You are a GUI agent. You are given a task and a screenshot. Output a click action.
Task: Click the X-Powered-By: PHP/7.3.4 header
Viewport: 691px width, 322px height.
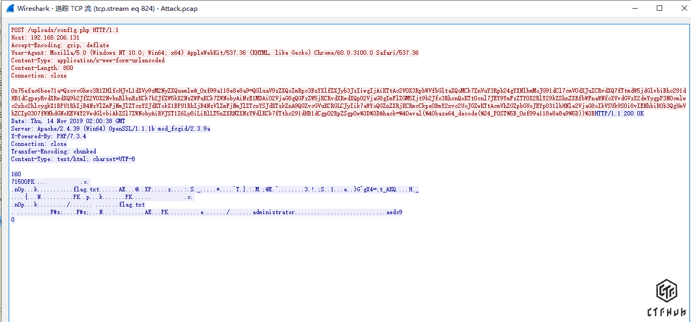click(x=48, y=137)
